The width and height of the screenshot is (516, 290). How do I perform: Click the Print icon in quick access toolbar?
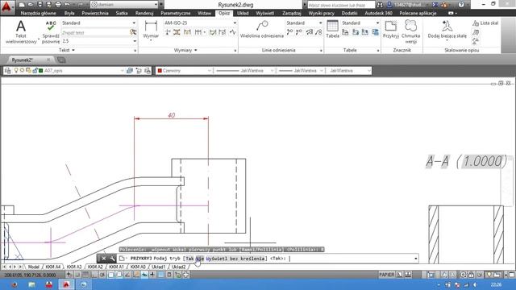pyautogui.click(x=58, y=5)
